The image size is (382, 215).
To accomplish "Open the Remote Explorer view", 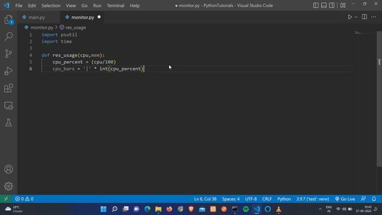I will click(8, 106).
